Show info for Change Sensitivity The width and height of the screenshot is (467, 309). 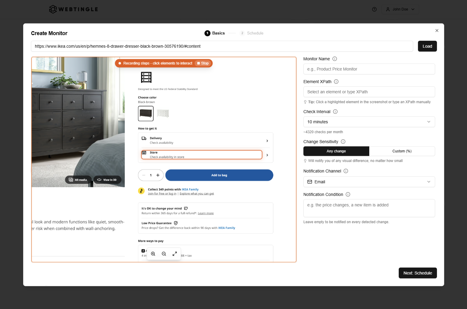tap(343, 142)
